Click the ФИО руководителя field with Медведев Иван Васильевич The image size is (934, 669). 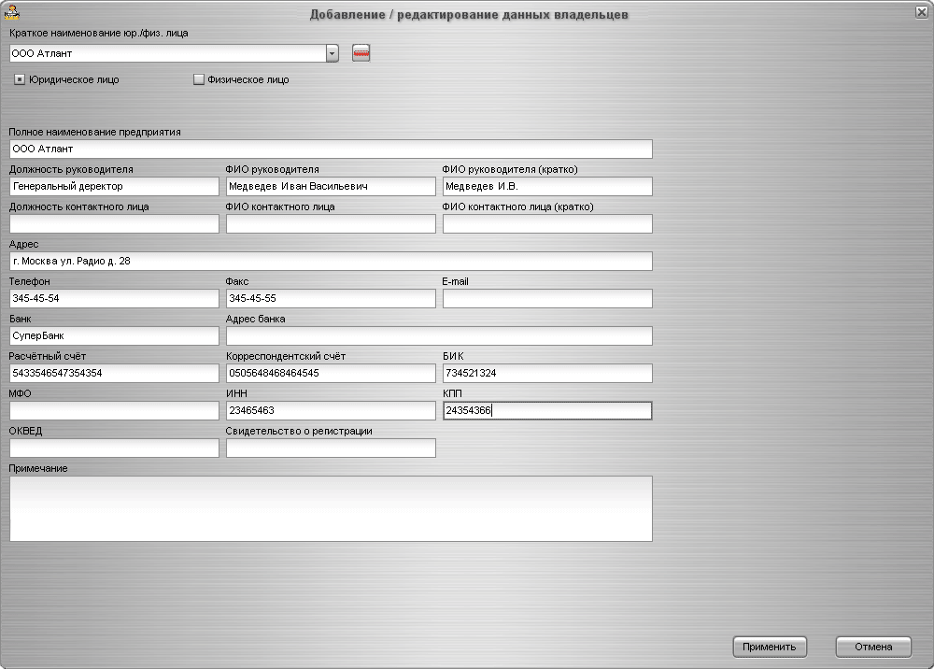click(332, 187)
